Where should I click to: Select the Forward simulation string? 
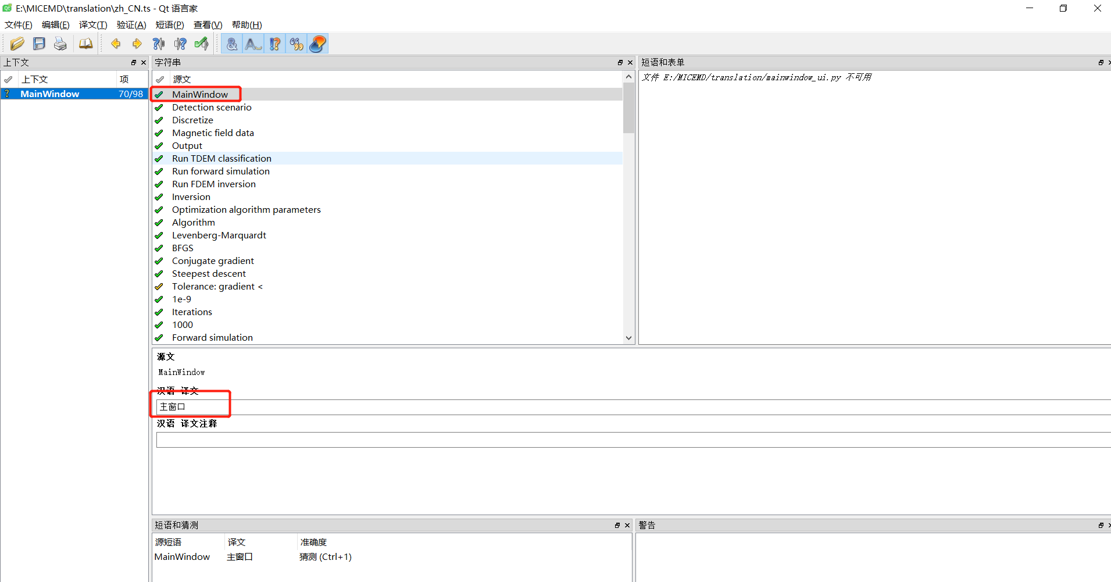(388, 337)
